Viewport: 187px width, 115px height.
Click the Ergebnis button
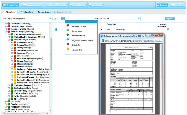coord(169,19)
